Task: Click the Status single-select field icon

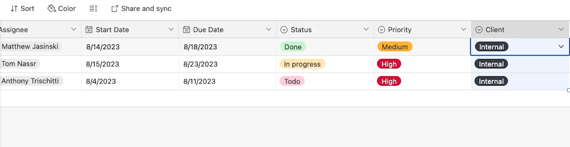Action: pyautogui.click(x=284, y=30)
